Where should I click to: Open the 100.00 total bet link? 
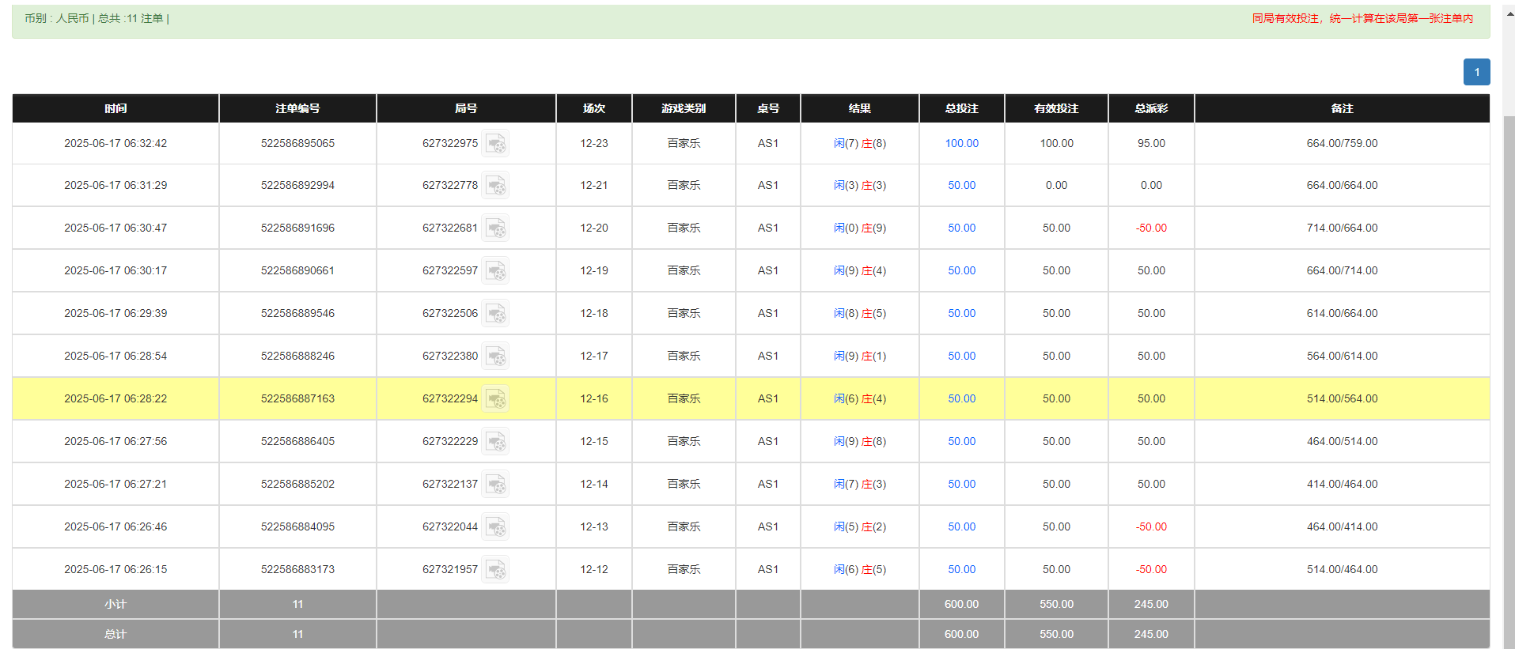point(961,143)
